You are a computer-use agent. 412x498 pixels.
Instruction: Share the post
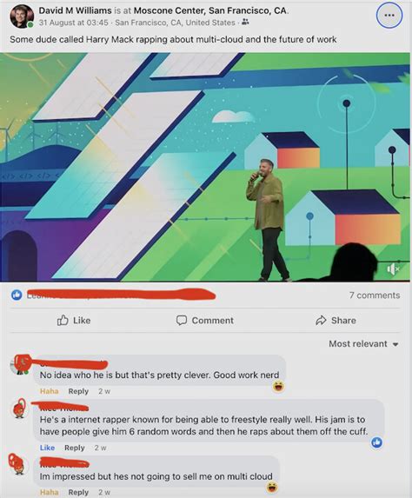pos(336,320)
